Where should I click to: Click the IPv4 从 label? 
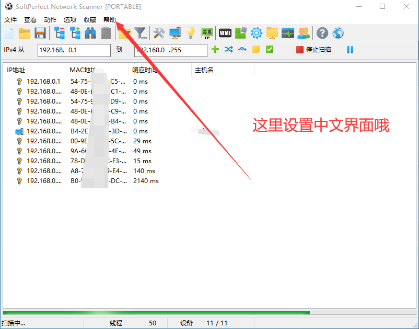(14, 50)
